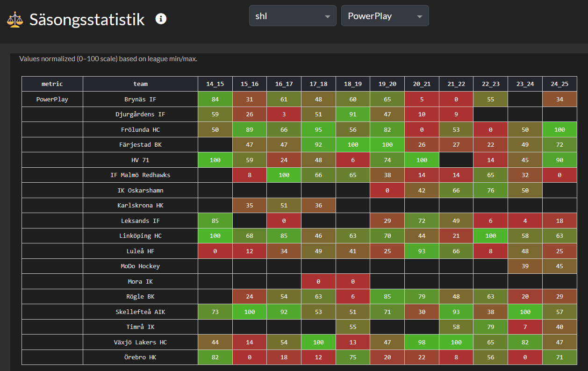Click the team column header
588x371 pixels.
tap(140, 84)
